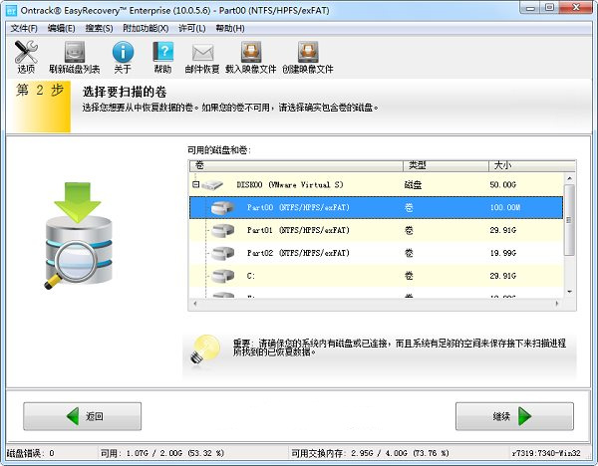Click the volume icon beside Part01
Screen dimensions: 598x466
pos(222,231)
